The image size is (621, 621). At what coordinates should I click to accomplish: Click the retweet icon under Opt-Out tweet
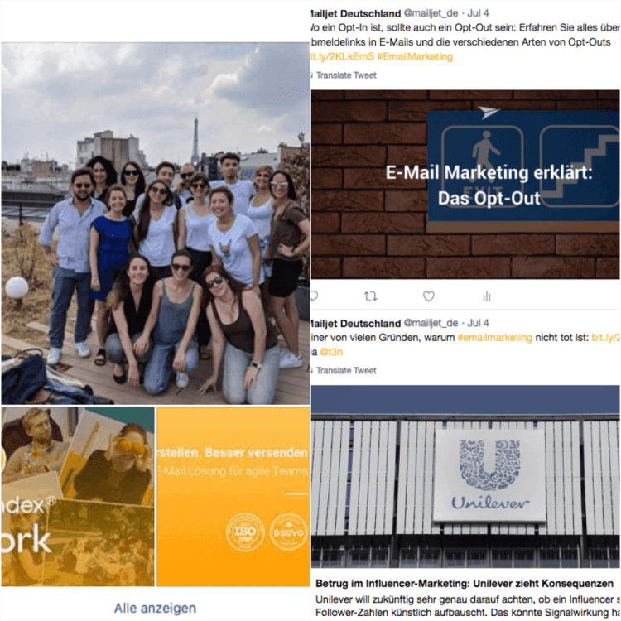[370, 296]
